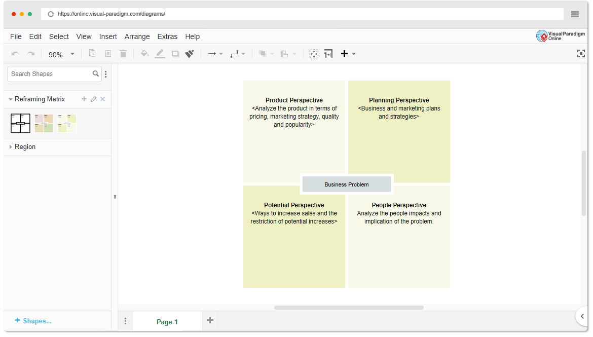The width and height of the screenshot is (593, 337).
Task: Click the paste icon in toolbar
Action: point(108,53)
